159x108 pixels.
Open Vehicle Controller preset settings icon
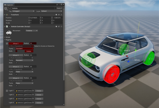(59, 27)
